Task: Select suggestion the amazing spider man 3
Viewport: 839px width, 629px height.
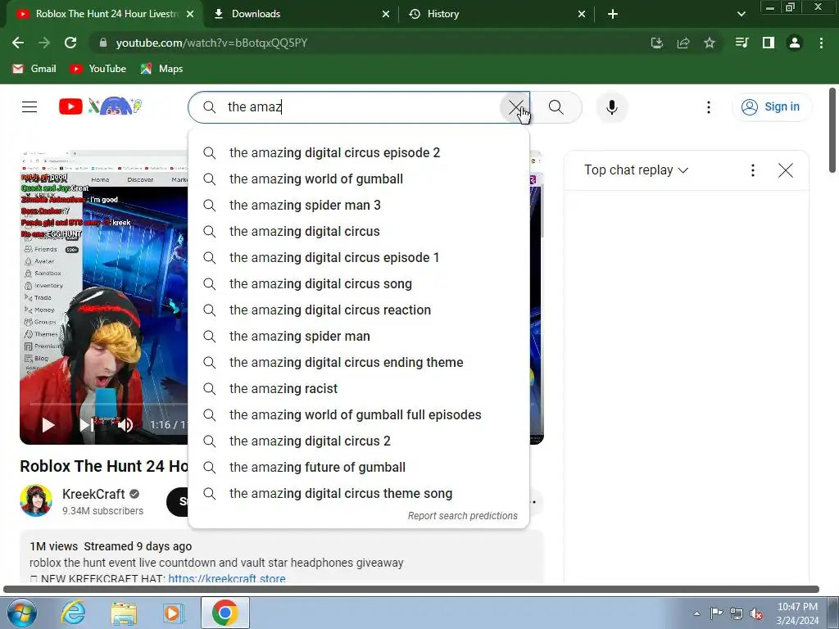Action: (359, 206)
